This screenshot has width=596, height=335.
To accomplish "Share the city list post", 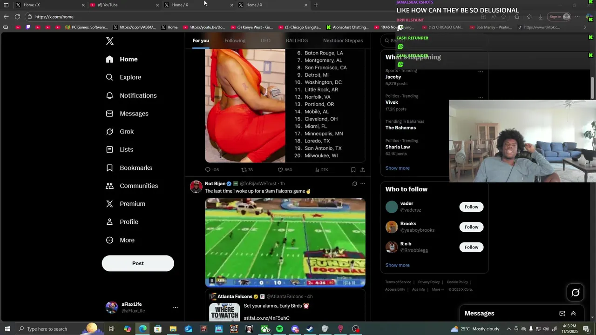I will (362, 170).
